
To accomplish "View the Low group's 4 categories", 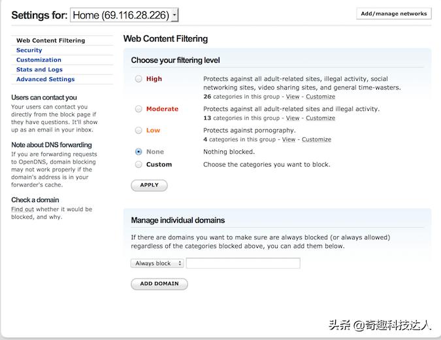I will [289, 139].
